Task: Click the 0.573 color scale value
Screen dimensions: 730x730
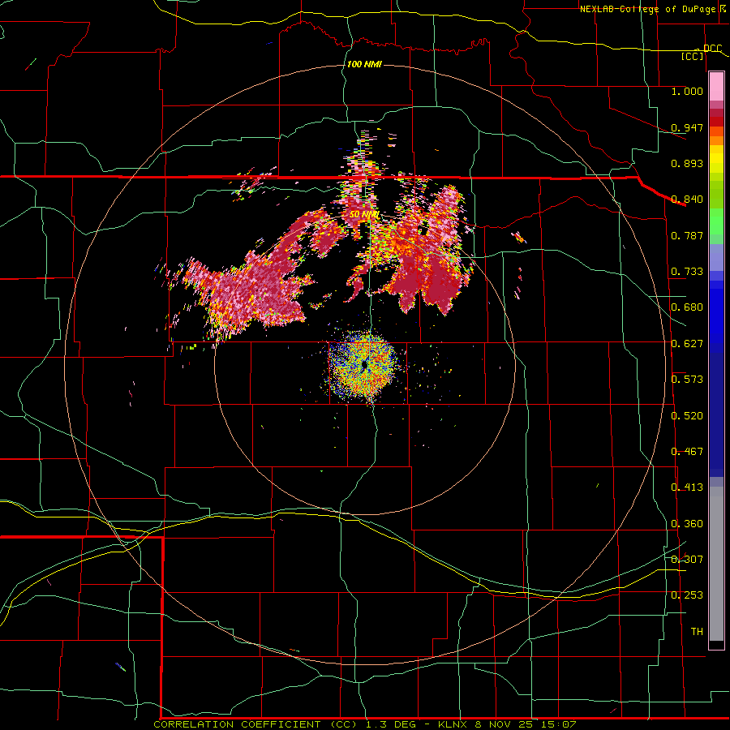Action: click(687, 380)
